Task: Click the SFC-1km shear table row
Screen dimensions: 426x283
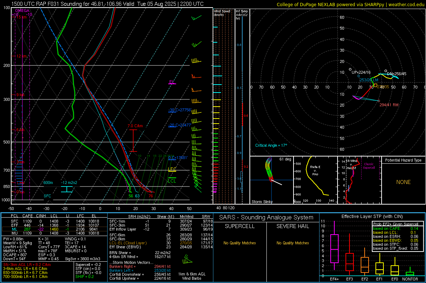Action: coord(161,221)
